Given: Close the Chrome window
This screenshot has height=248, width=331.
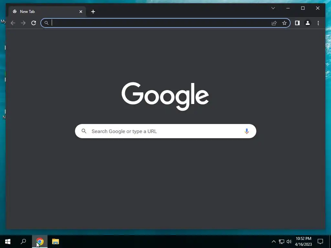Looking at the screenshot, I should [x=317, y=8].
